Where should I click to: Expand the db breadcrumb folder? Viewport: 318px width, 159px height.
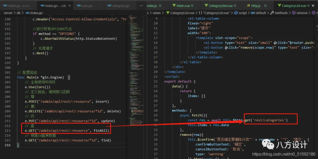pos(19,13)
